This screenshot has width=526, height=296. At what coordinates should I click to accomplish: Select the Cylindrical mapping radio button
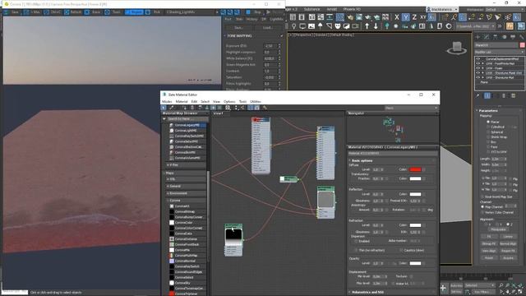[x=488, y=127]
